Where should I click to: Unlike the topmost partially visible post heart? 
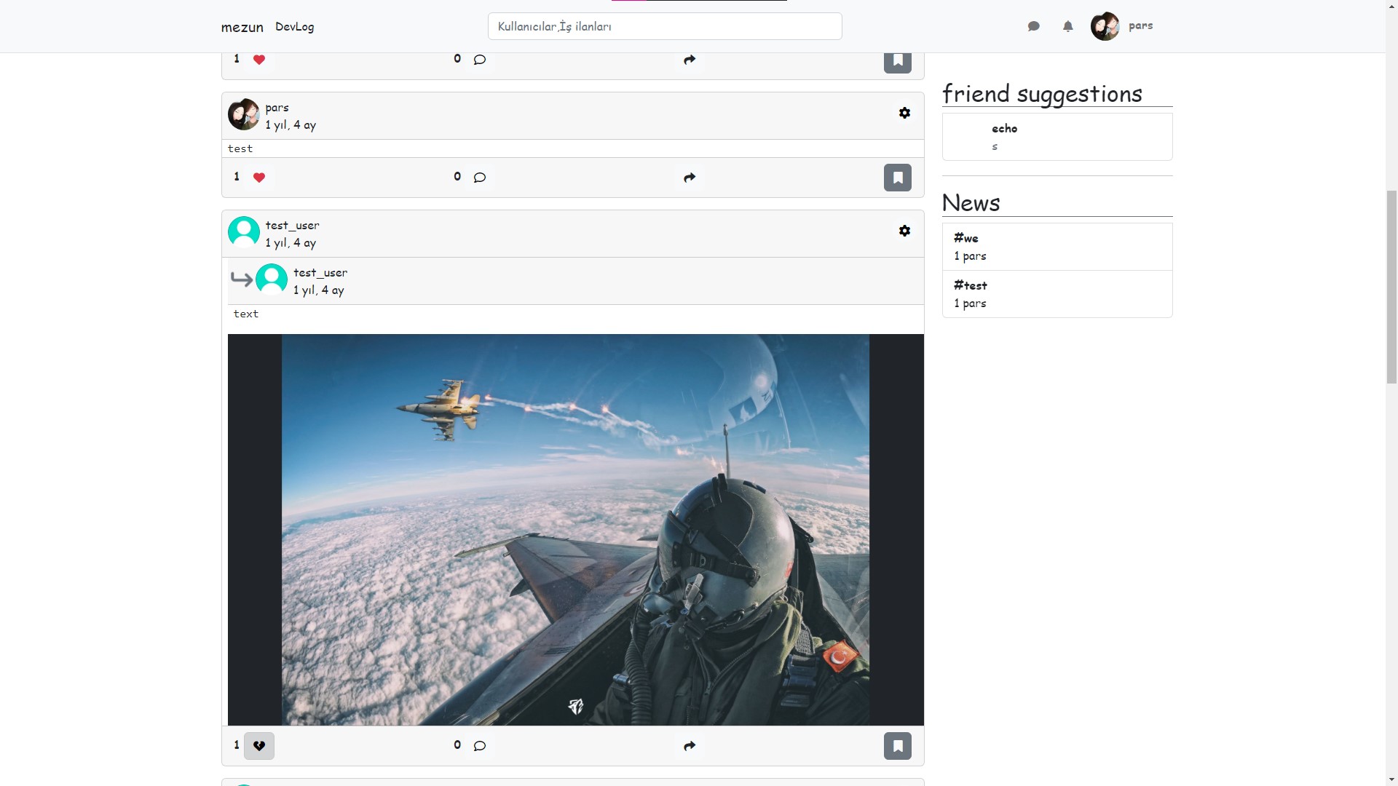(259, 60)
